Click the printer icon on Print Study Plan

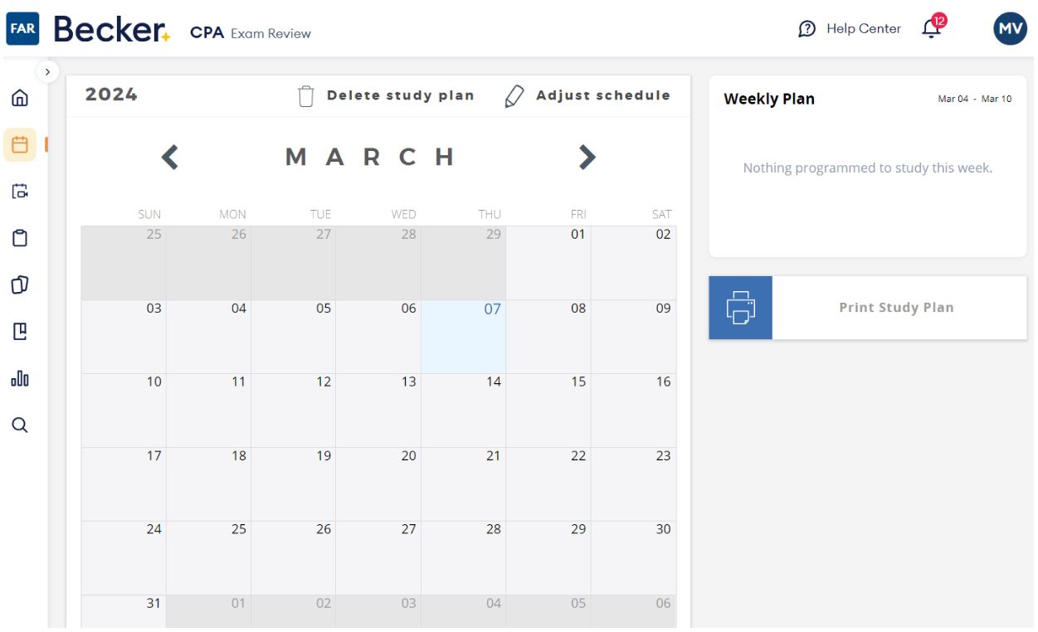739,308
